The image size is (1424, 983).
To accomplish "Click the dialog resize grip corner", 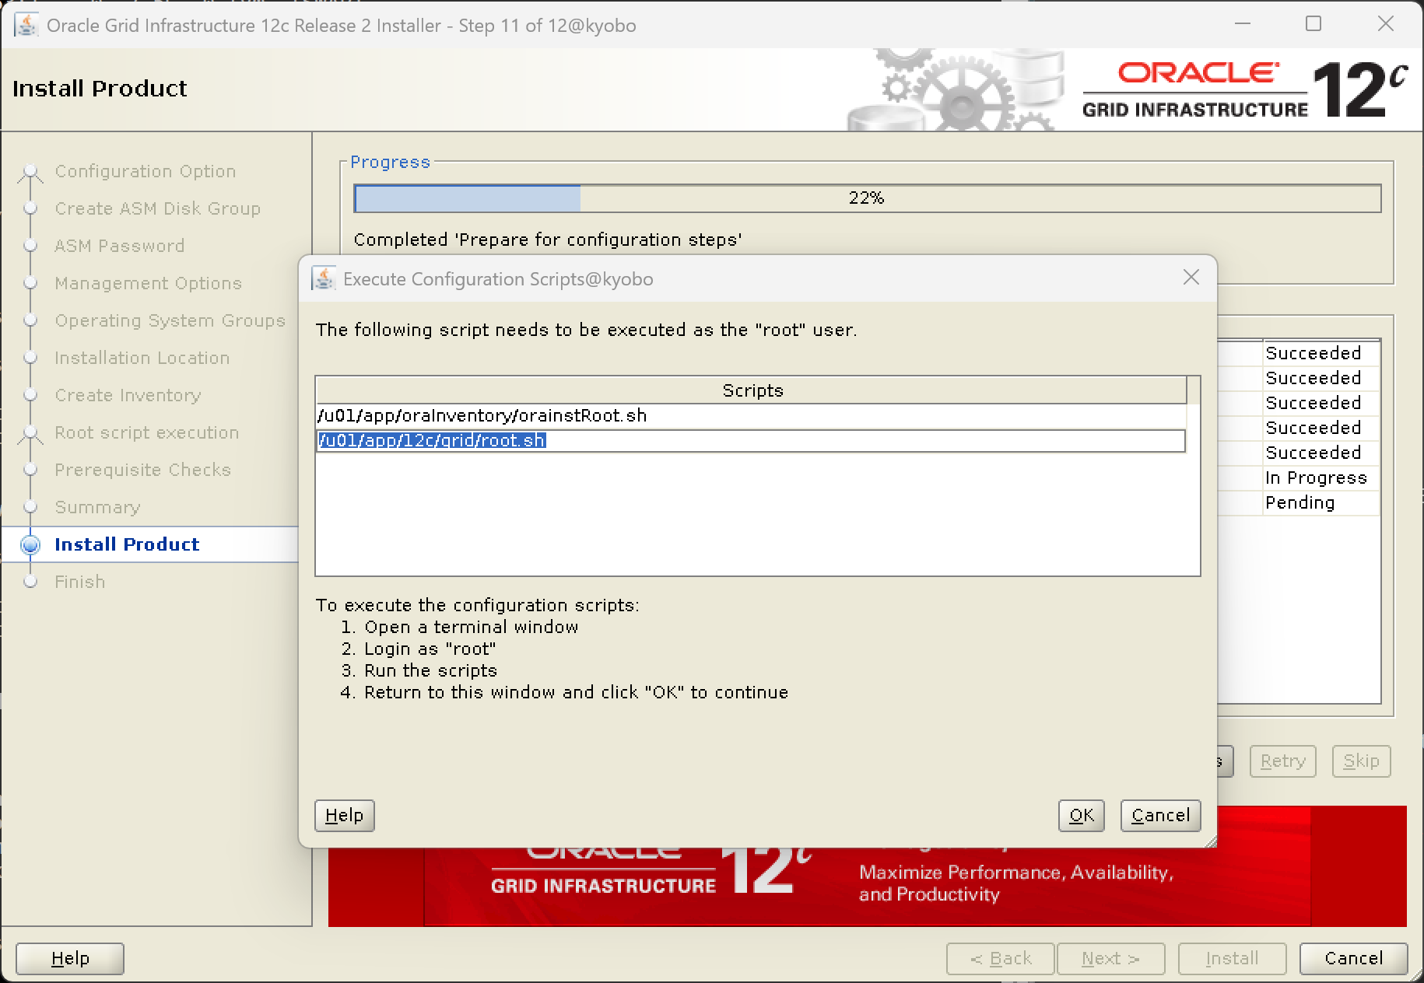I will click(x=1210, y=841).
